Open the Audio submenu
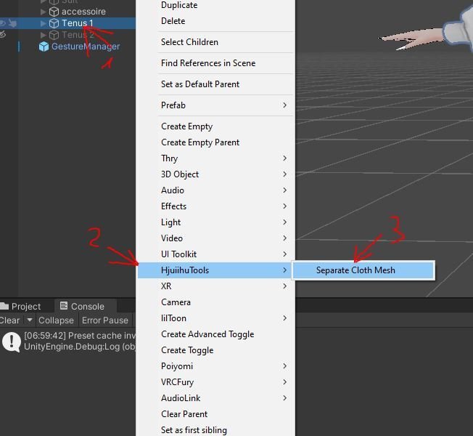Screen dimensions: 473x436 tap(215, 190)
